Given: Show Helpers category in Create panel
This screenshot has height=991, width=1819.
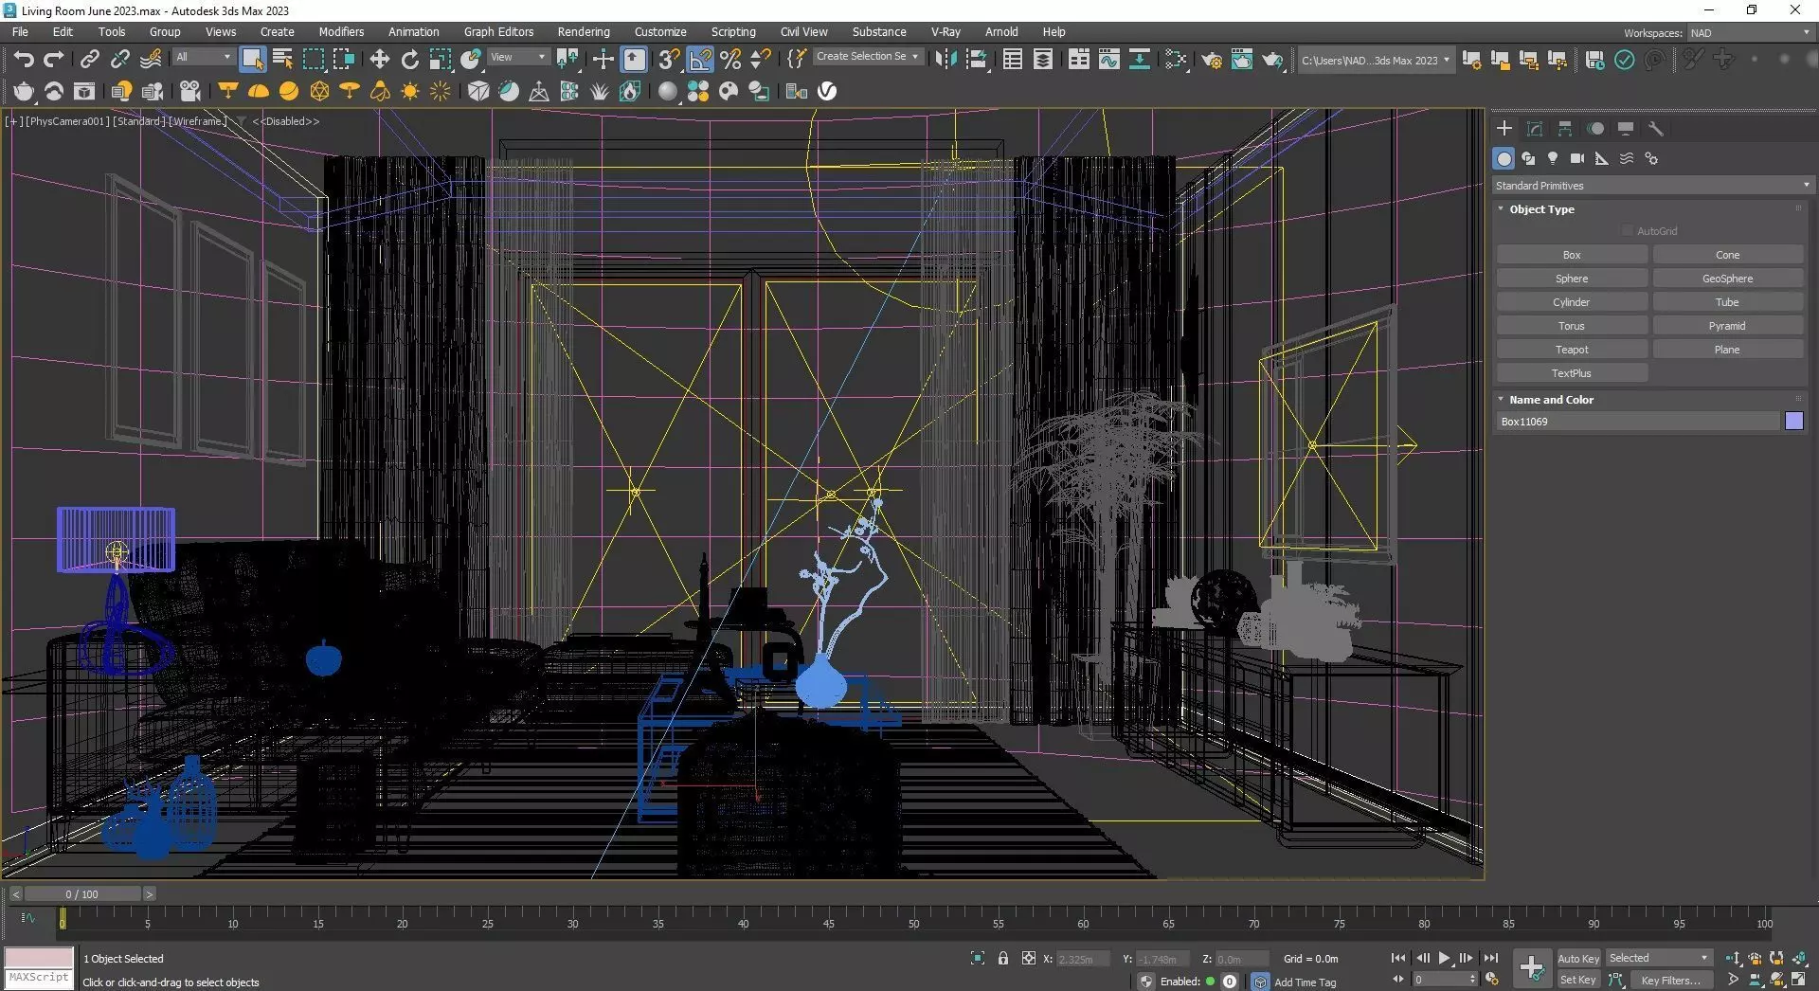Looking at the screenshot, I should coord(1602,158).
